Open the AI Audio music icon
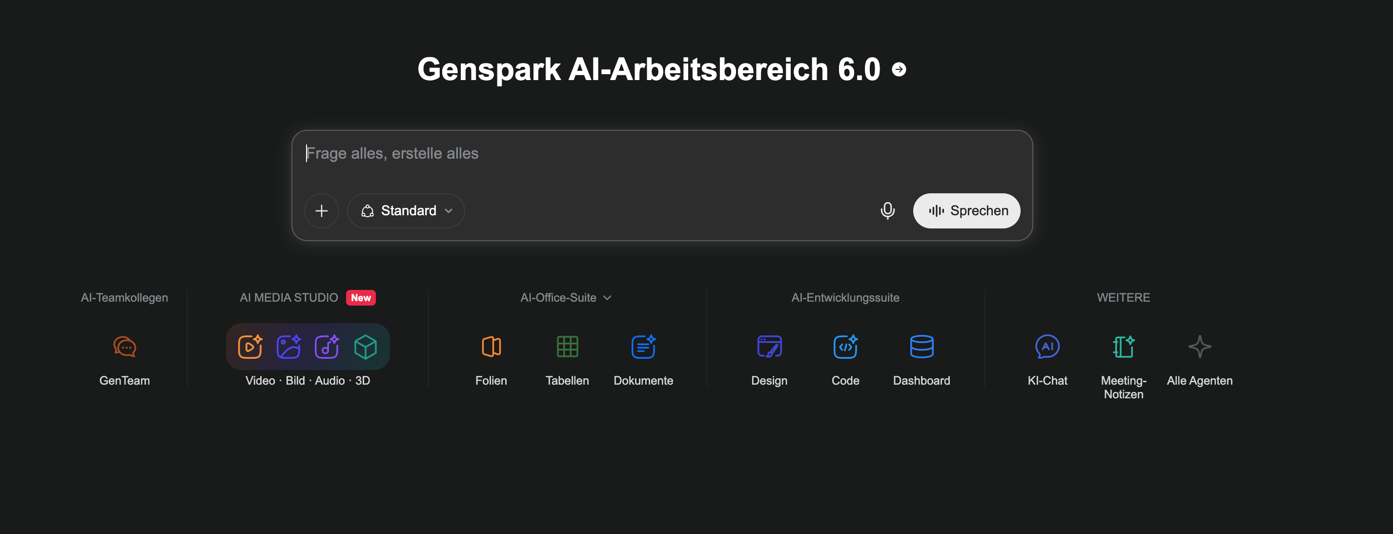Screen dimensions: 1393x534 click(327, 347)
